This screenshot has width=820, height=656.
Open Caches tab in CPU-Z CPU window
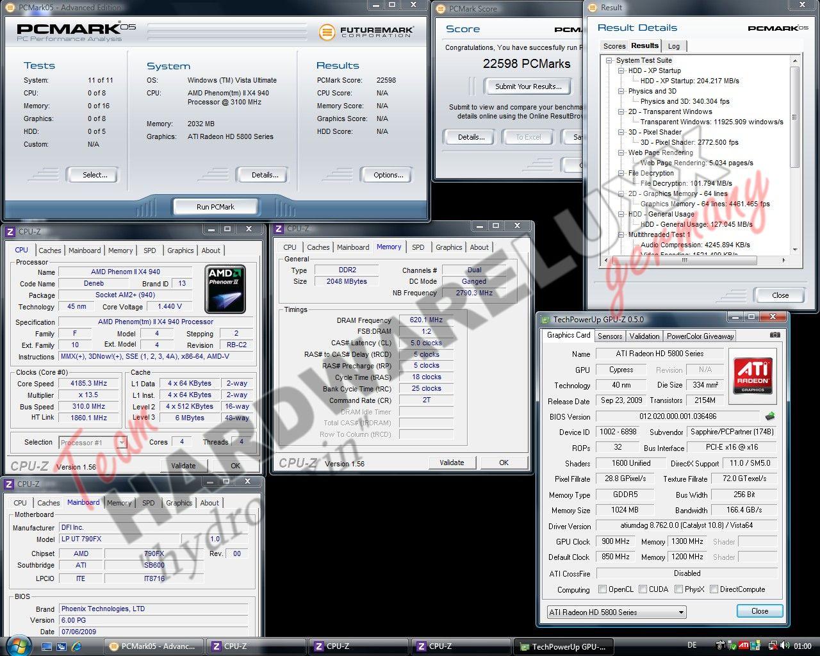click(49, 250)
